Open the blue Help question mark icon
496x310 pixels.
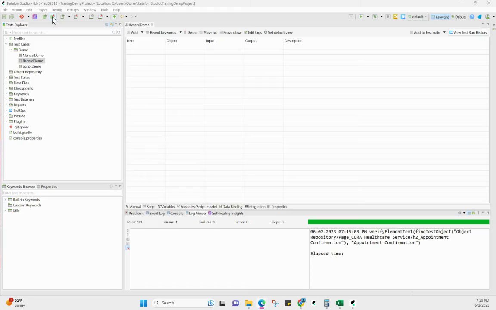pyautogui.click(x=472, y=17)
